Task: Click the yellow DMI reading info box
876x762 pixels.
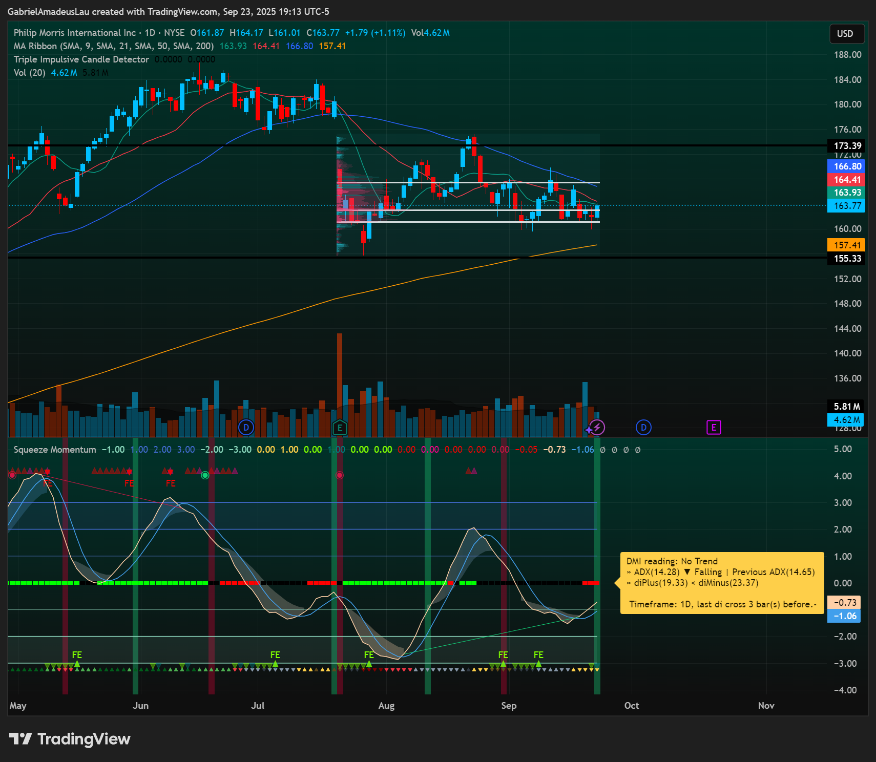Action: pyautogui.click(x=722, y=583)
